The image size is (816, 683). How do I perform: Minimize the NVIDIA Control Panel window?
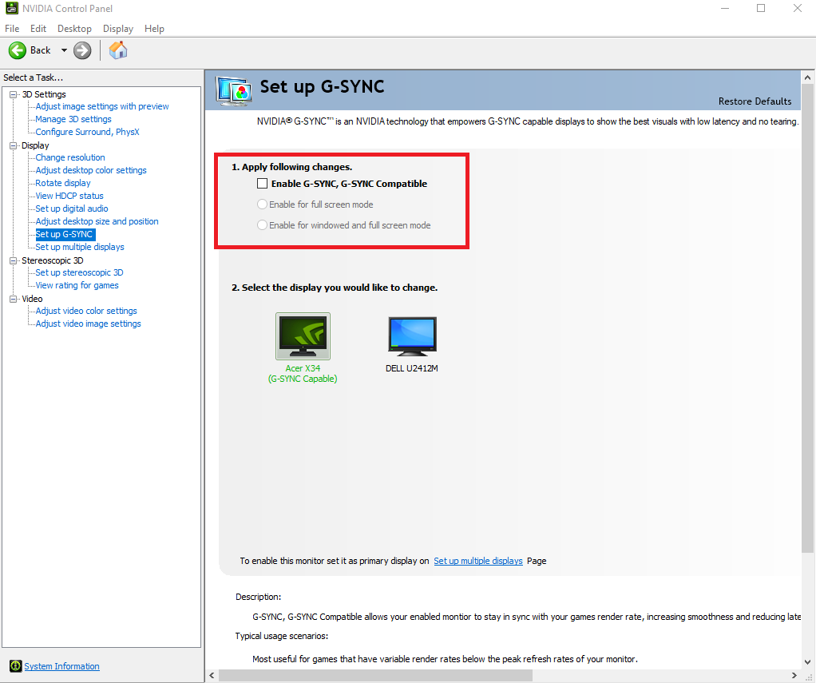tap(726, 8)
